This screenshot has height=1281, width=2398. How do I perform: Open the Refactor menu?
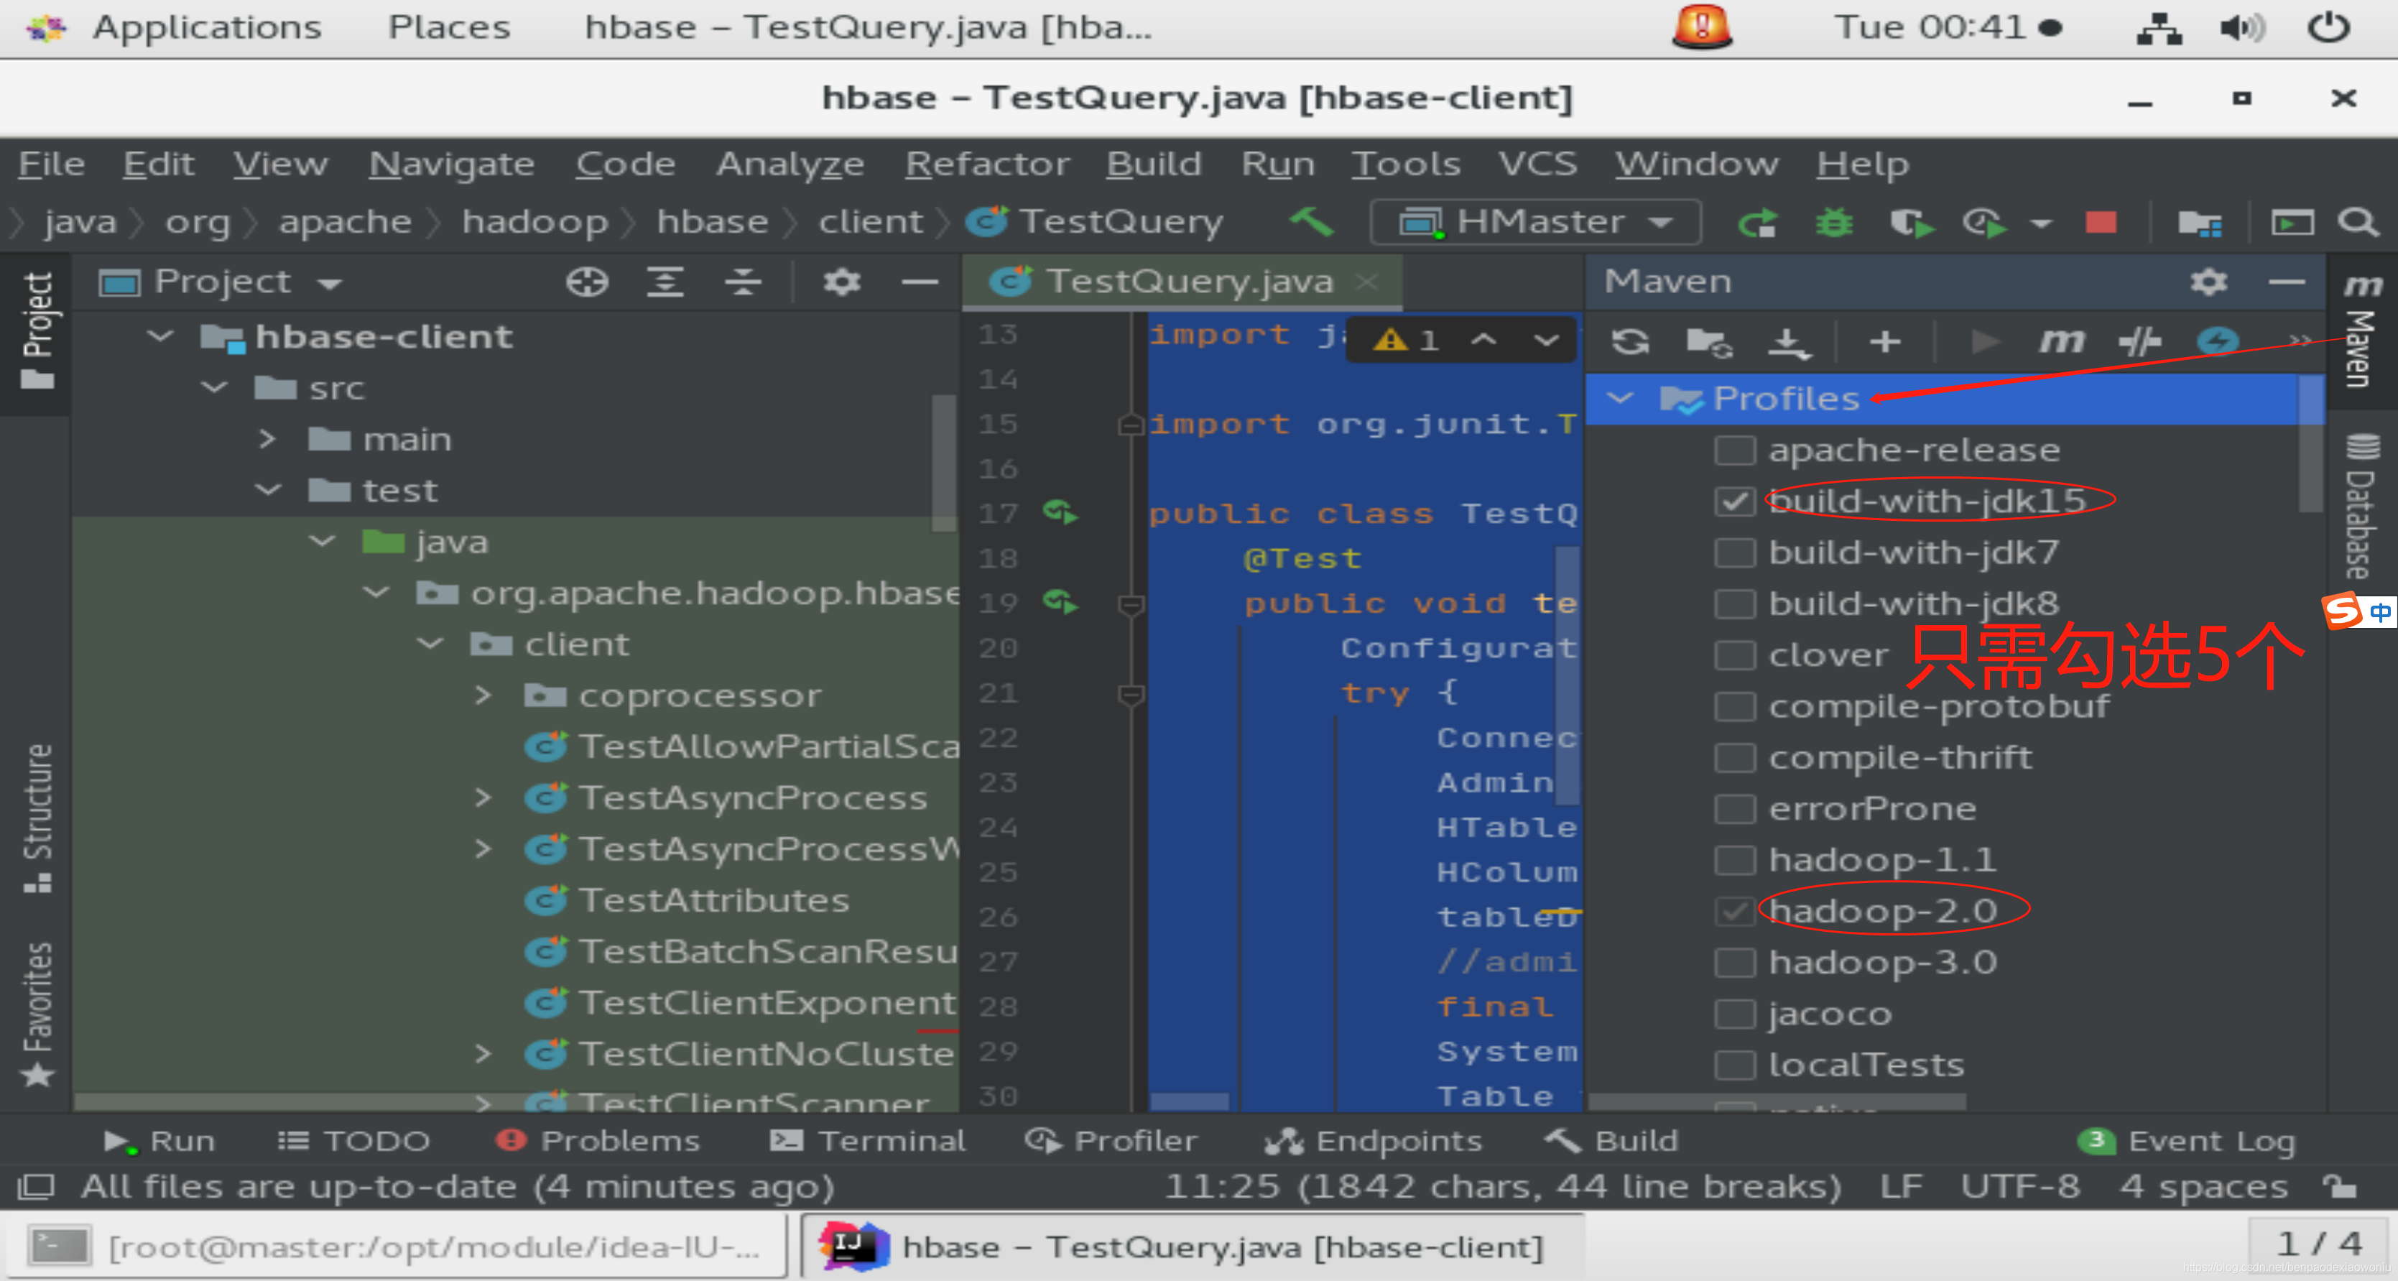point(987,164)
